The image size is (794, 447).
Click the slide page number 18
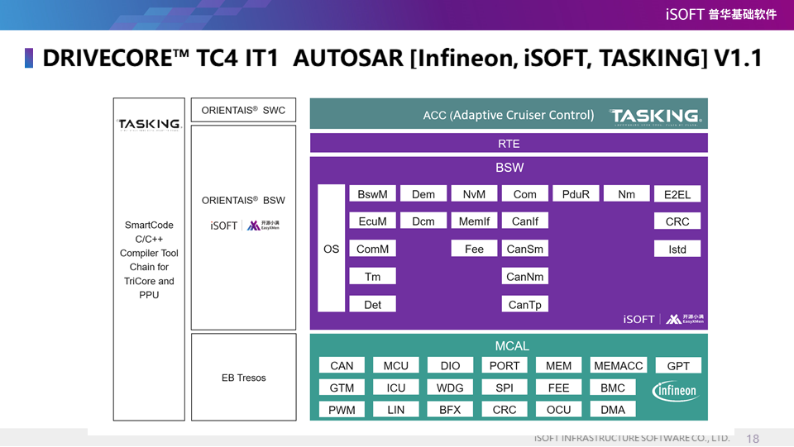753,439
